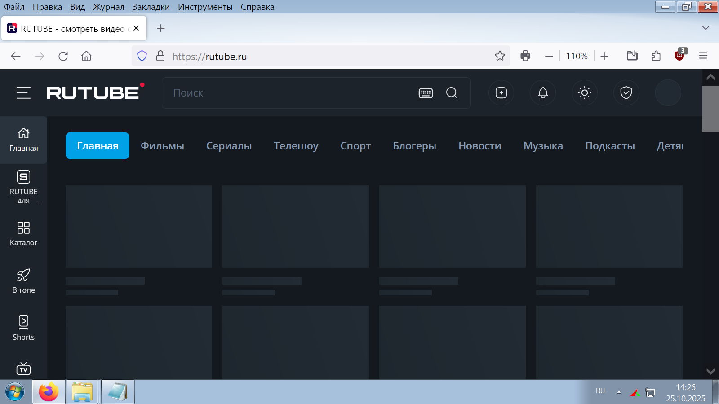Screen dimensions: 719x404
Task: Click into the Поиск search field
Action: coord(288,93)
